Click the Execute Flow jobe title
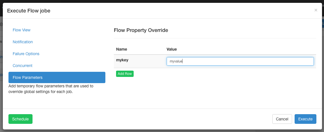 click(x=29, y=11)
